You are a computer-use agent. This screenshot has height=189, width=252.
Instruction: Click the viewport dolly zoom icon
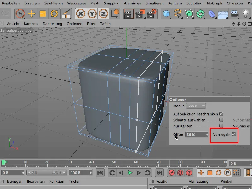[239, 24]
